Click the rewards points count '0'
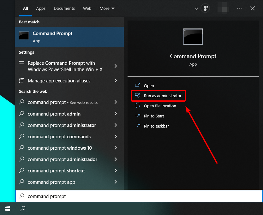The width and height of the screenshot is (263, 215). tap(196, 9)
